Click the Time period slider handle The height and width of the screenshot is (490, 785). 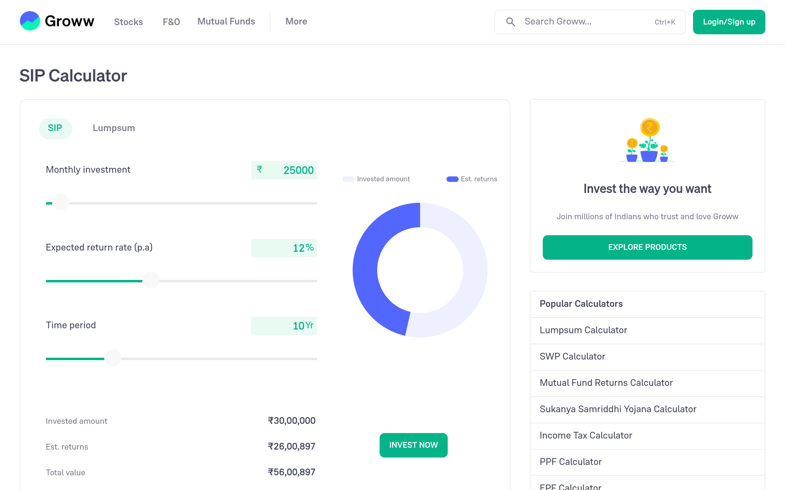pos(113,358)
